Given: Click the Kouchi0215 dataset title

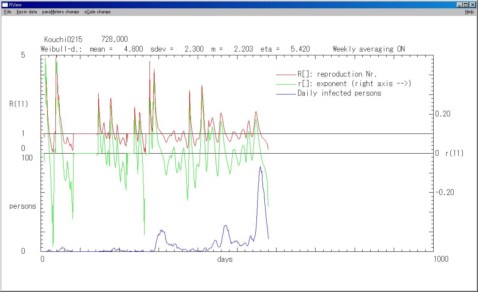Looking at the screenshot, I should pos(63,39).
